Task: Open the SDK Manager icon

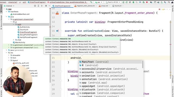Action: point(165,2)
